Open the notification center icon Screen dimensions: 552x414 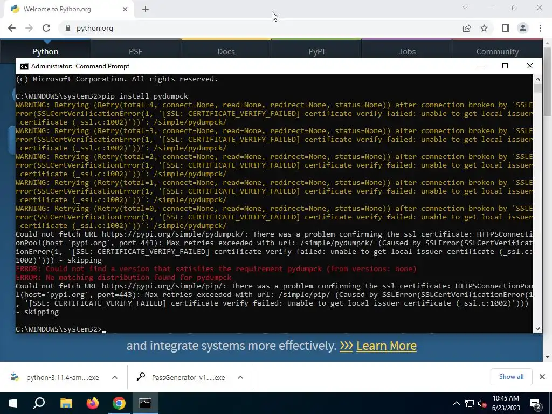click(x=535, y=403)
